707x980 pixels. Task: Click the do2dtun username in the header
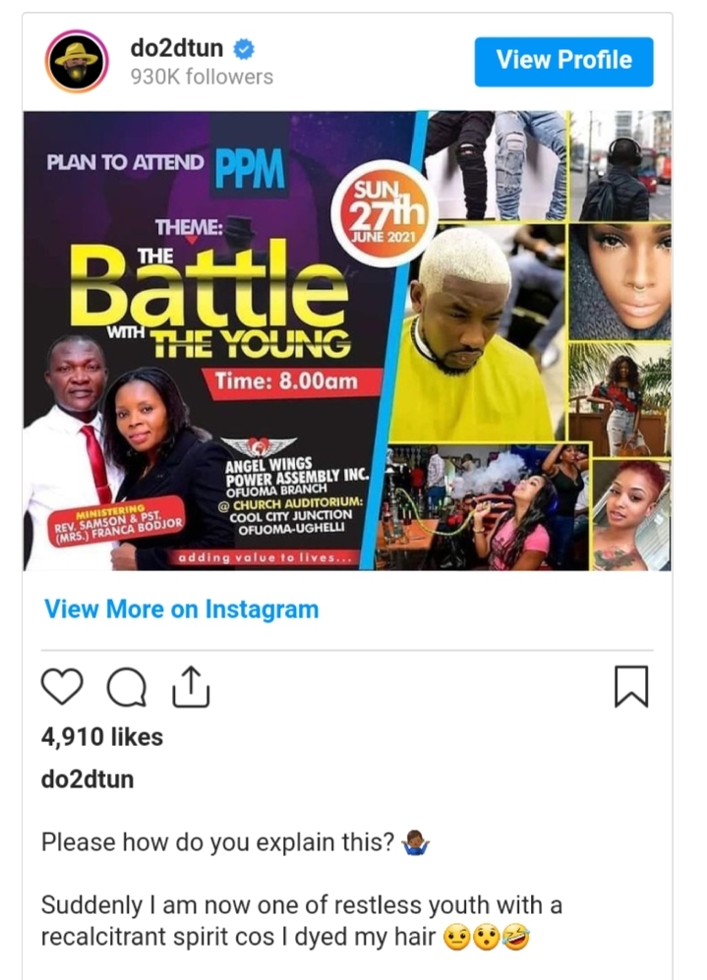(x=177, y=48)
